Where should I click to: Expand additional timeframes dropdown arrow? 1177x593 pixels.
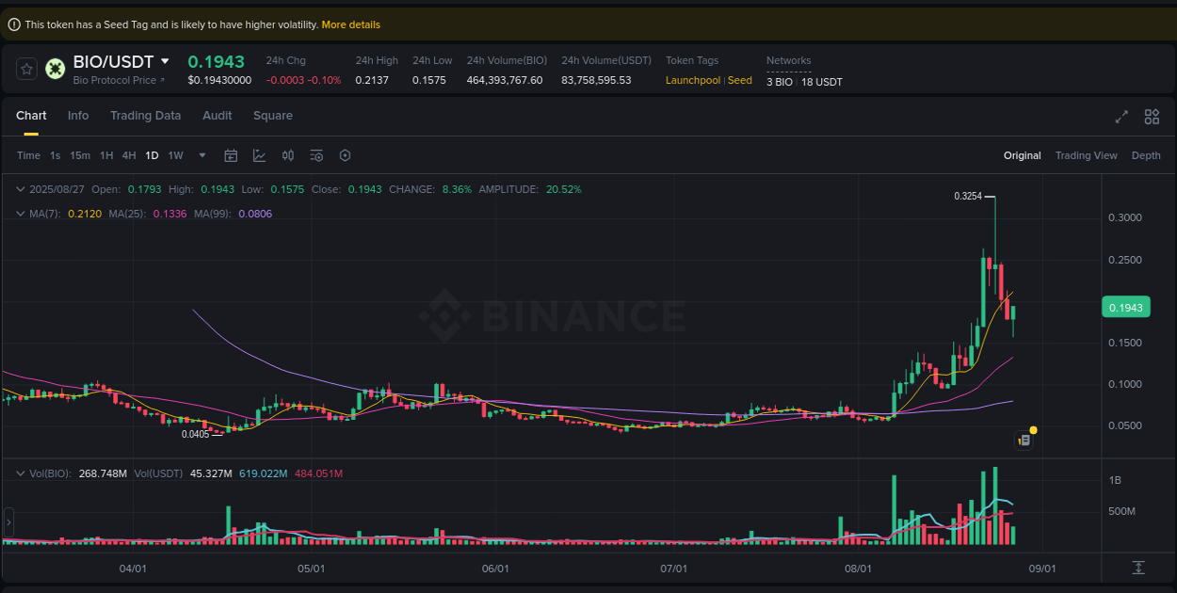tap(200, 155)
